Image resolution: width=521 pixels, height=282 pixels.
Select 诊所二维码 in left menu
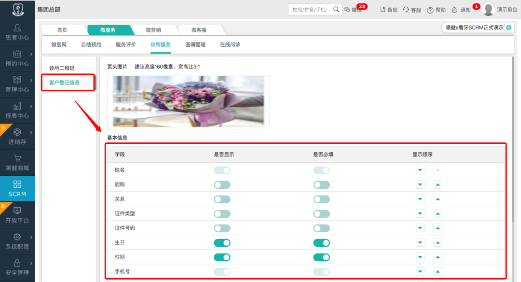(x=62, y=68)
